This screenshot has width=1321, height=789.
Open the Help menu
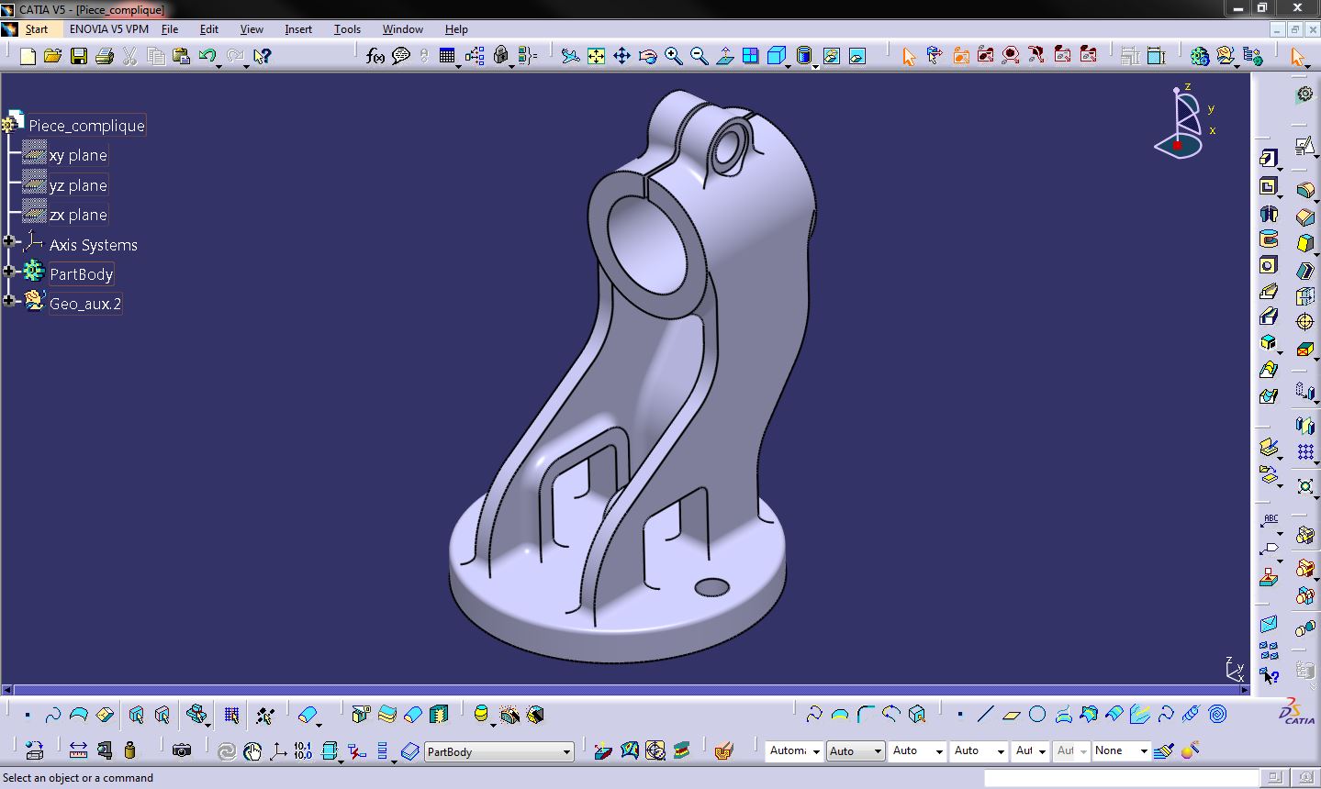[x=456, y=29]
